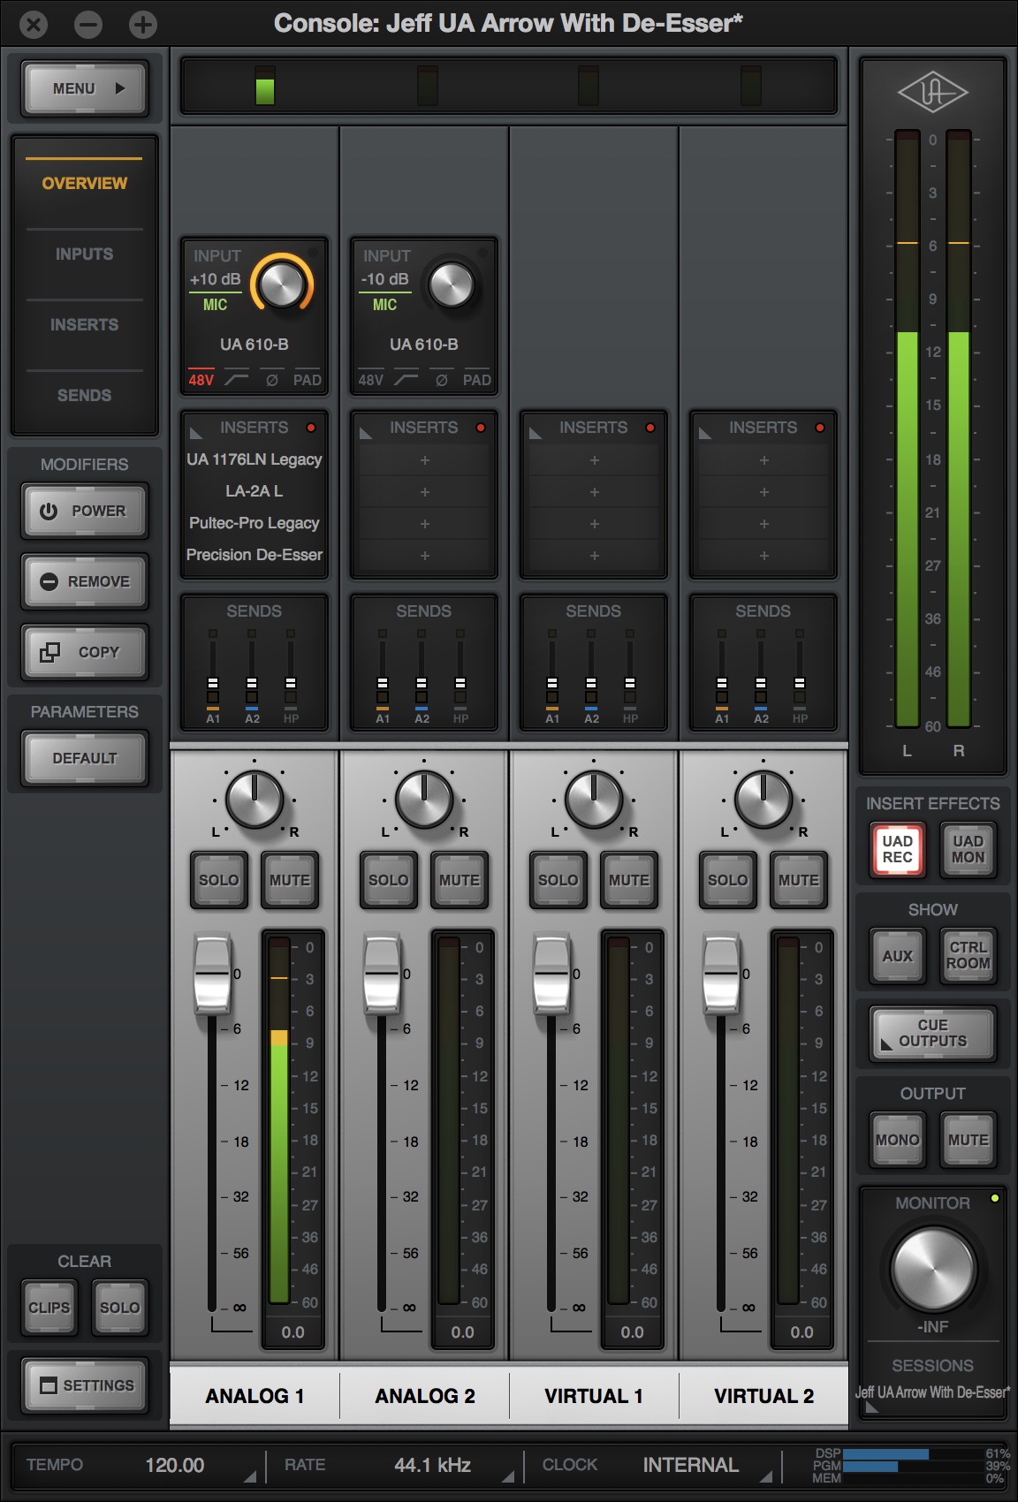
Task: Click the Analog 1 volume fader handle
Action: point(212,974)
